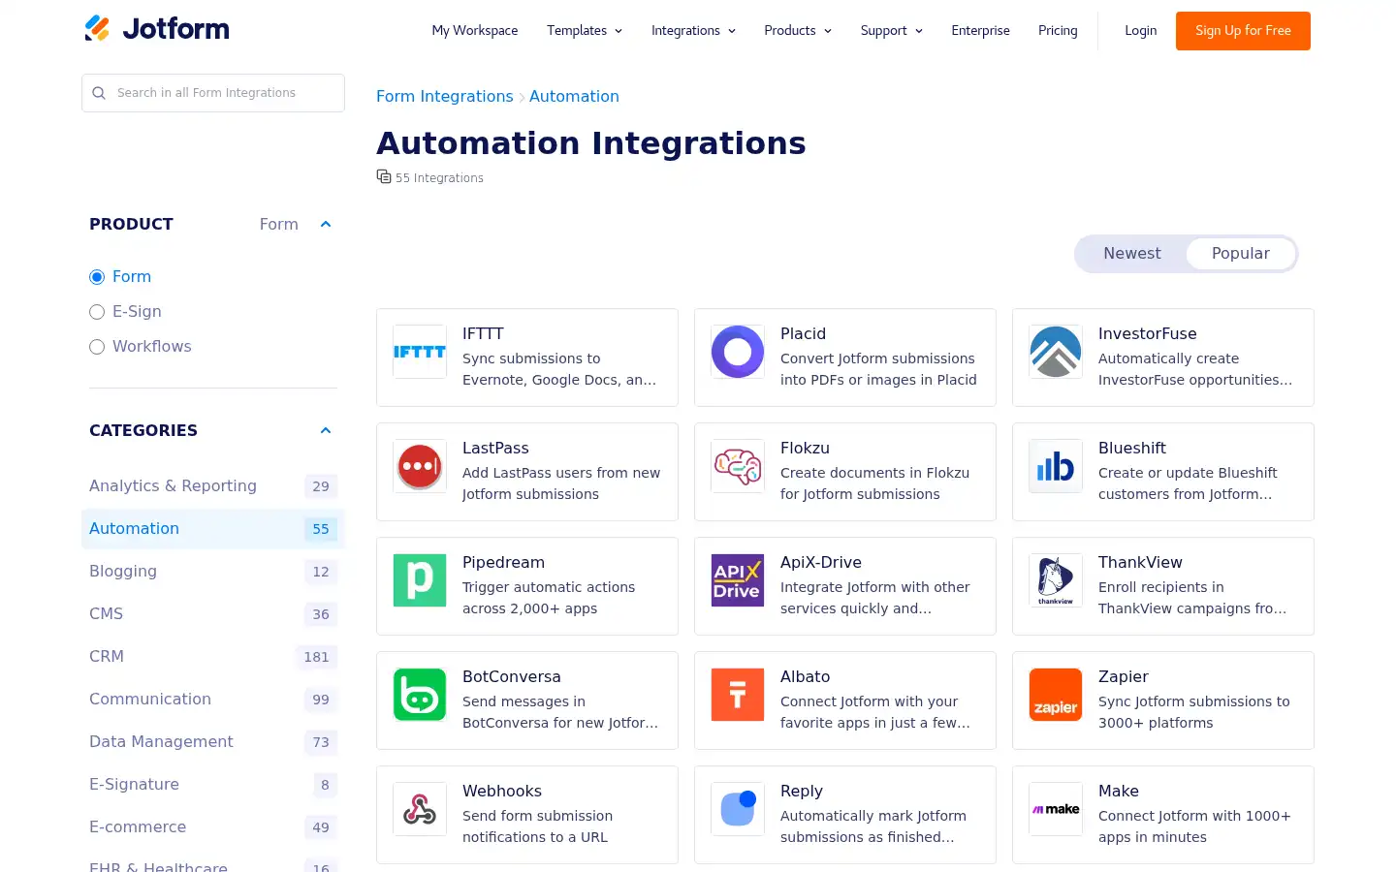Select the CMS category
1396x872 pixels.
[x=213, y=614]
